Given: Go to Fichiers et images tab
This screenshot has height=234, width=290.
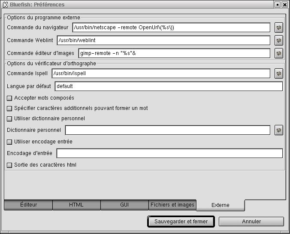Looking at the screenshot, I should [172, 205].
